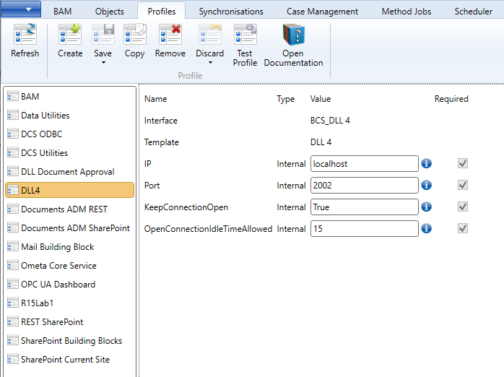504x377 pixels.
Task: Show info for the Port field
Action: [426, 185]
